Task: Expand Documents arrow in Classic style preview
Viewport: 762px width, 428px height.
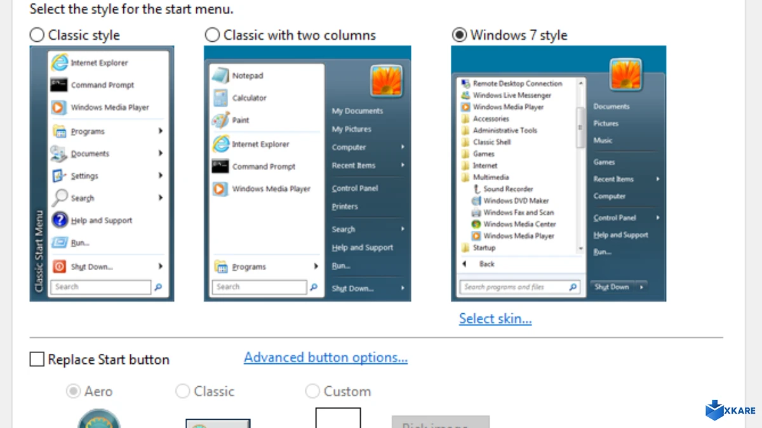Action: tap(161, 153)
